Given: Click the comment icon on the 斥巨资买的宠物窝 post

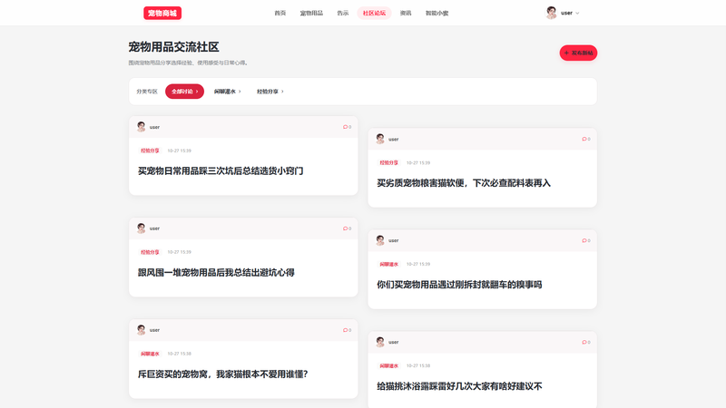Looking at the screenshot, I should point(347,330).
